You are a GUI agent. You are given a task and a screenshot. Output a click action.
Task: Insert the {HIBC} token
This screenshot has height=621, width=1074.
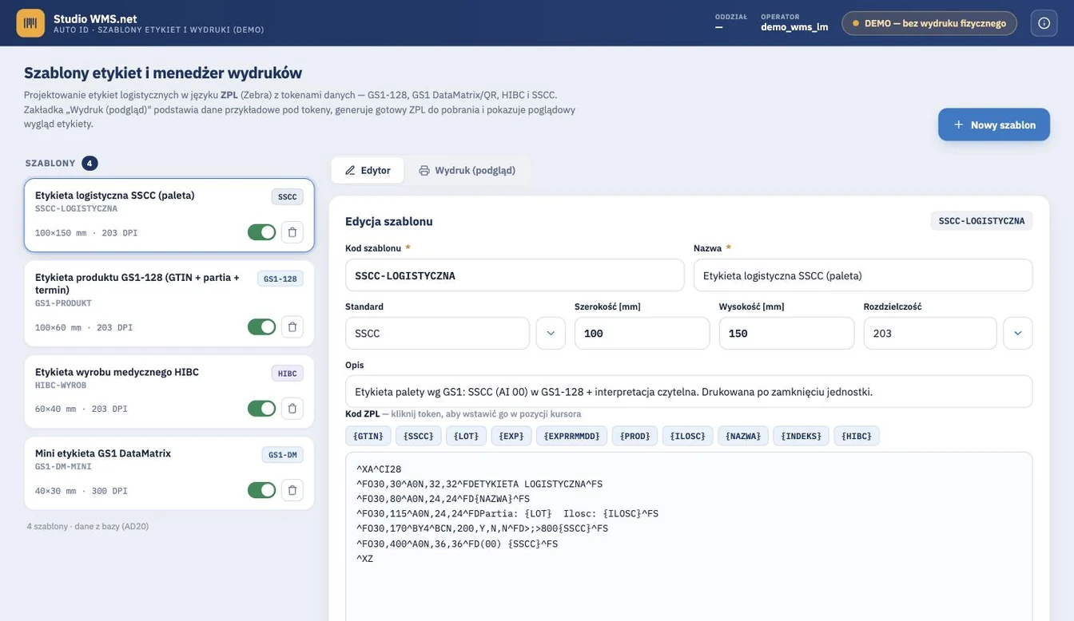click(x=857, y=436)
